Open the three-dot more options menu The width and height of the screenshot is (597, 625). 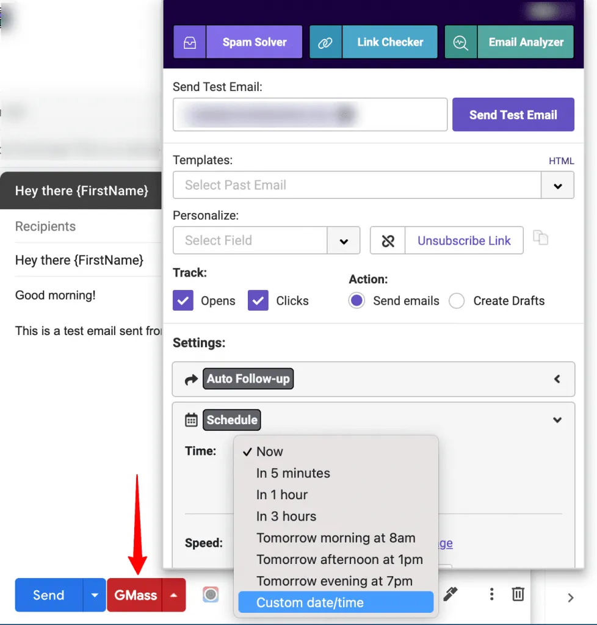[x=492, y=594]
